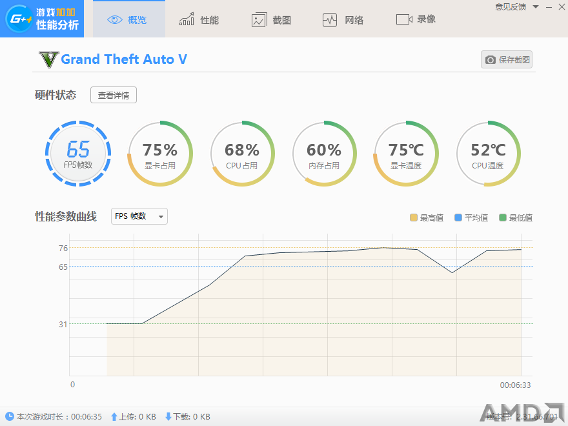Image resolution: width=568 pixels, height=426 pixels.
Task: Click the picture icon for 截图
Action: point(259,20)
